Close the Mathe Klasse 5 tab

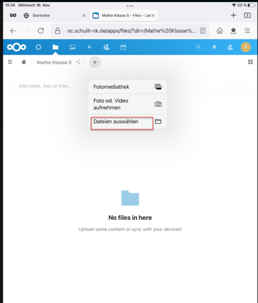[153, 16]
